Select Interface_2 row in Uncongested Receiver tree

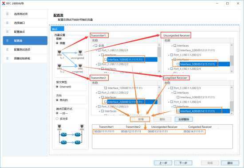(x=197, y=50)
